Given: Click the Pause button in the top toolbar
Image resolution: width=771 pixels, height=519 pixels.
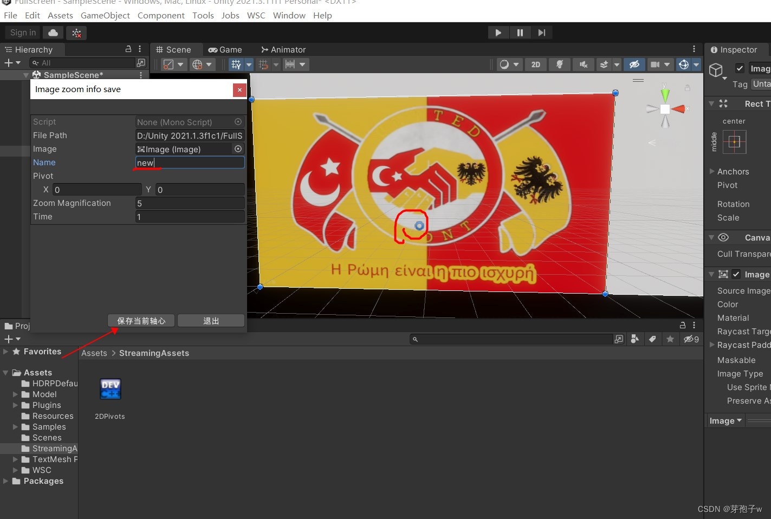Looking at the screenshot, I should tap(520, 33).
